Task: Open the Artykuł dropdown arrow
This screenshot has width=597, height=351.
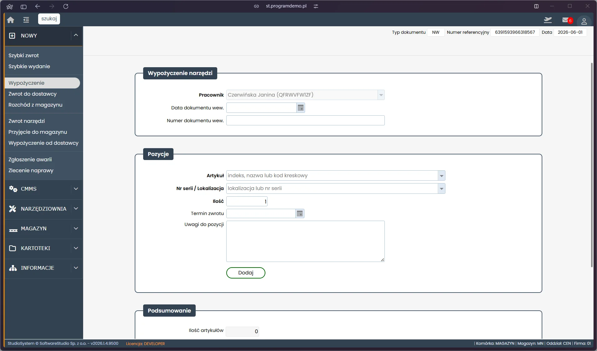Action: click(x=442, y=176)
